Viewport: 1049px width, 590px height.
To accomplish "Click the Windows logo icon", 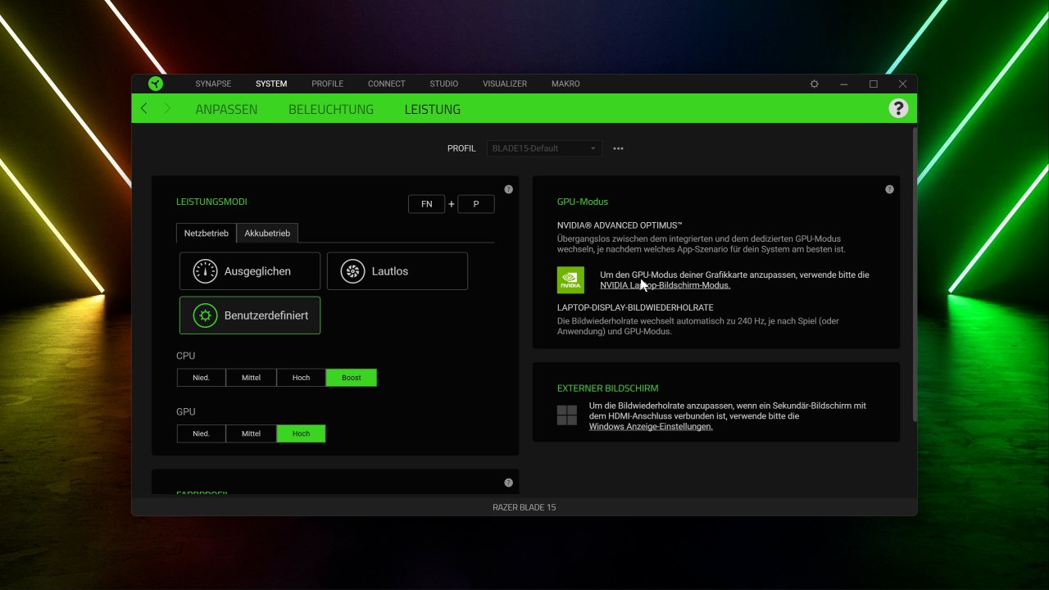I will (x=567, y=415).
